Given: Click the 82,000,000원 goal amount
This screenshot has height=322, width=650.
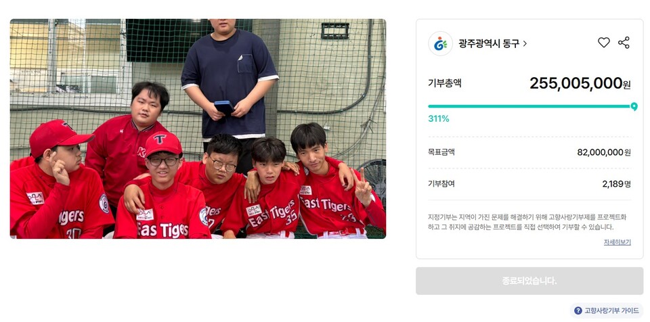Looking at the screenshot, I should pyautogui.click(x=604, y=152).
